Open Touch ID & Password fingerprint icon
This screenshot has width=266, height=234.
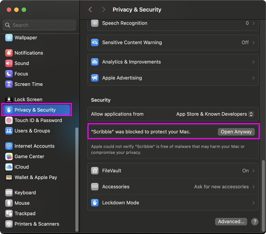tap(9, 120)
